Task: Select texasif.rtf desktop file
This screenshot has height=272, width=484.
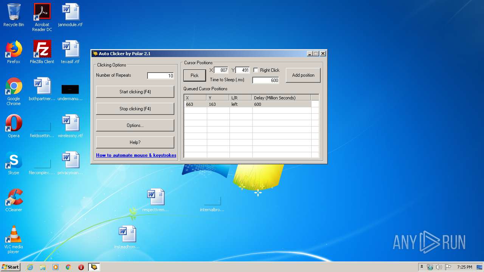Action: point(70,52)
